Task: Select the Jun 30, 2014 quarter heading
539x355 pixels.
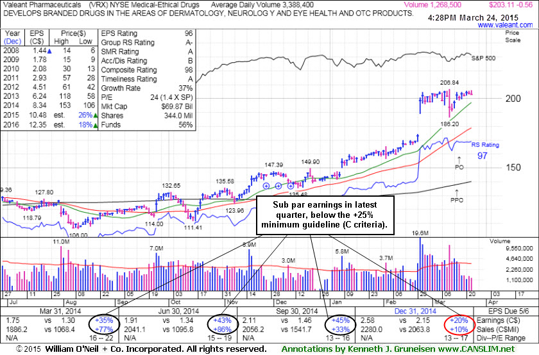Action: (x=178, y=311)
